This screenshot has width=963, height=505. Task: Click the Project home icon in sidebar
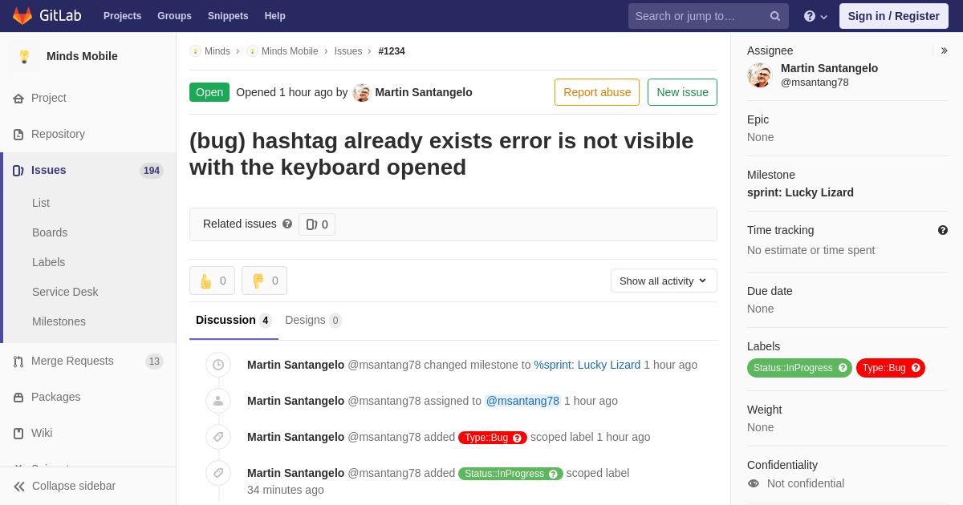click(18, 99)
